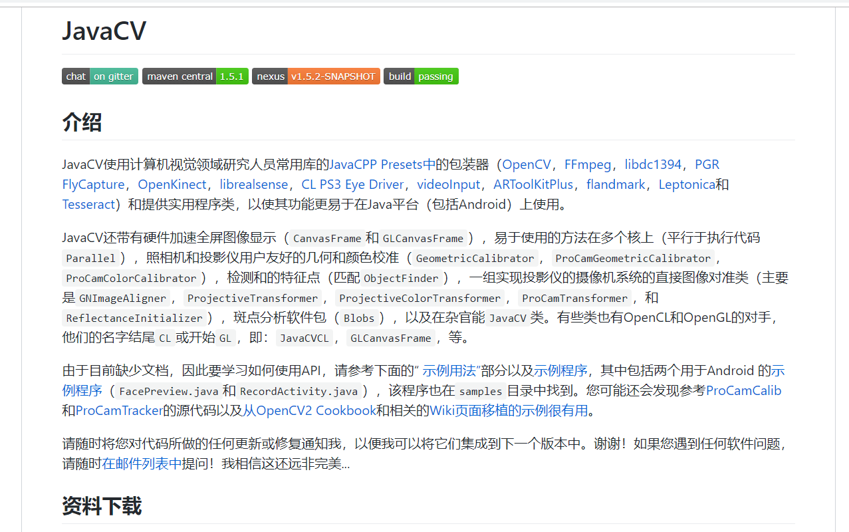Click the 资料下载 section heading

102,505
